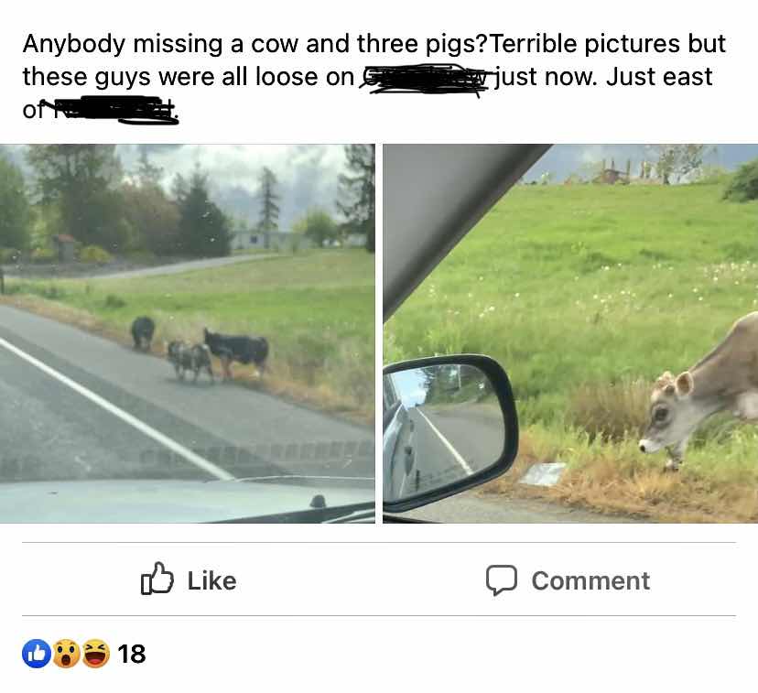The height and width of the screenshot is (693, 758).
Task: Click the black pig in left photo
Action: pos(143,332)
